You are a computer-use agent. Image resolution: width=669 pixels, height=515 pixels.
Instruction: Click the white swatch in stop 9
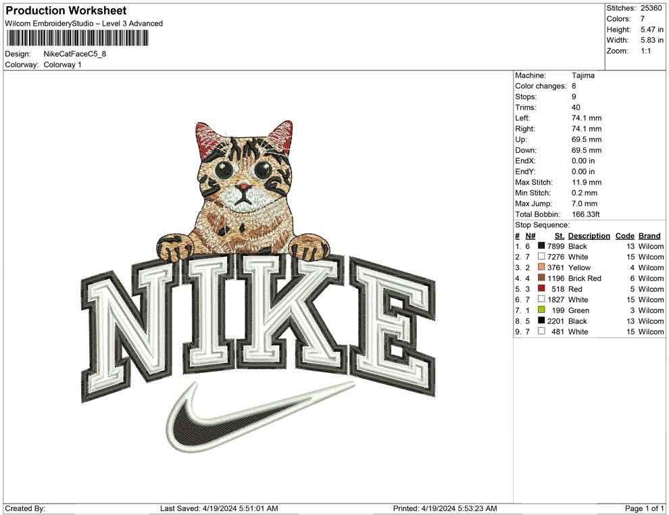tap(541, 331)
